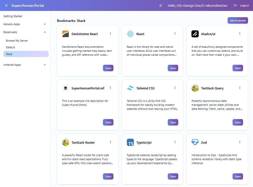Click the TanStack Query card title
This screenshot has width=253, height=187.
pyautogui.click(x=212, y=88)
